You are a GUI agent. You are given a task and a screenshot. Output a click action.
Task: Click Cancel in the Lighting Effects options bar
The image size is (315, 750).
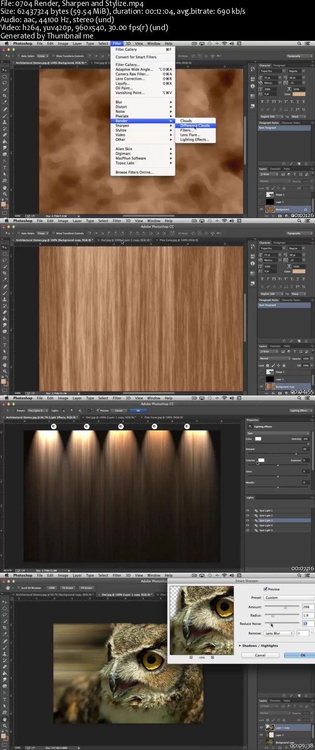[x=119, y=410]
